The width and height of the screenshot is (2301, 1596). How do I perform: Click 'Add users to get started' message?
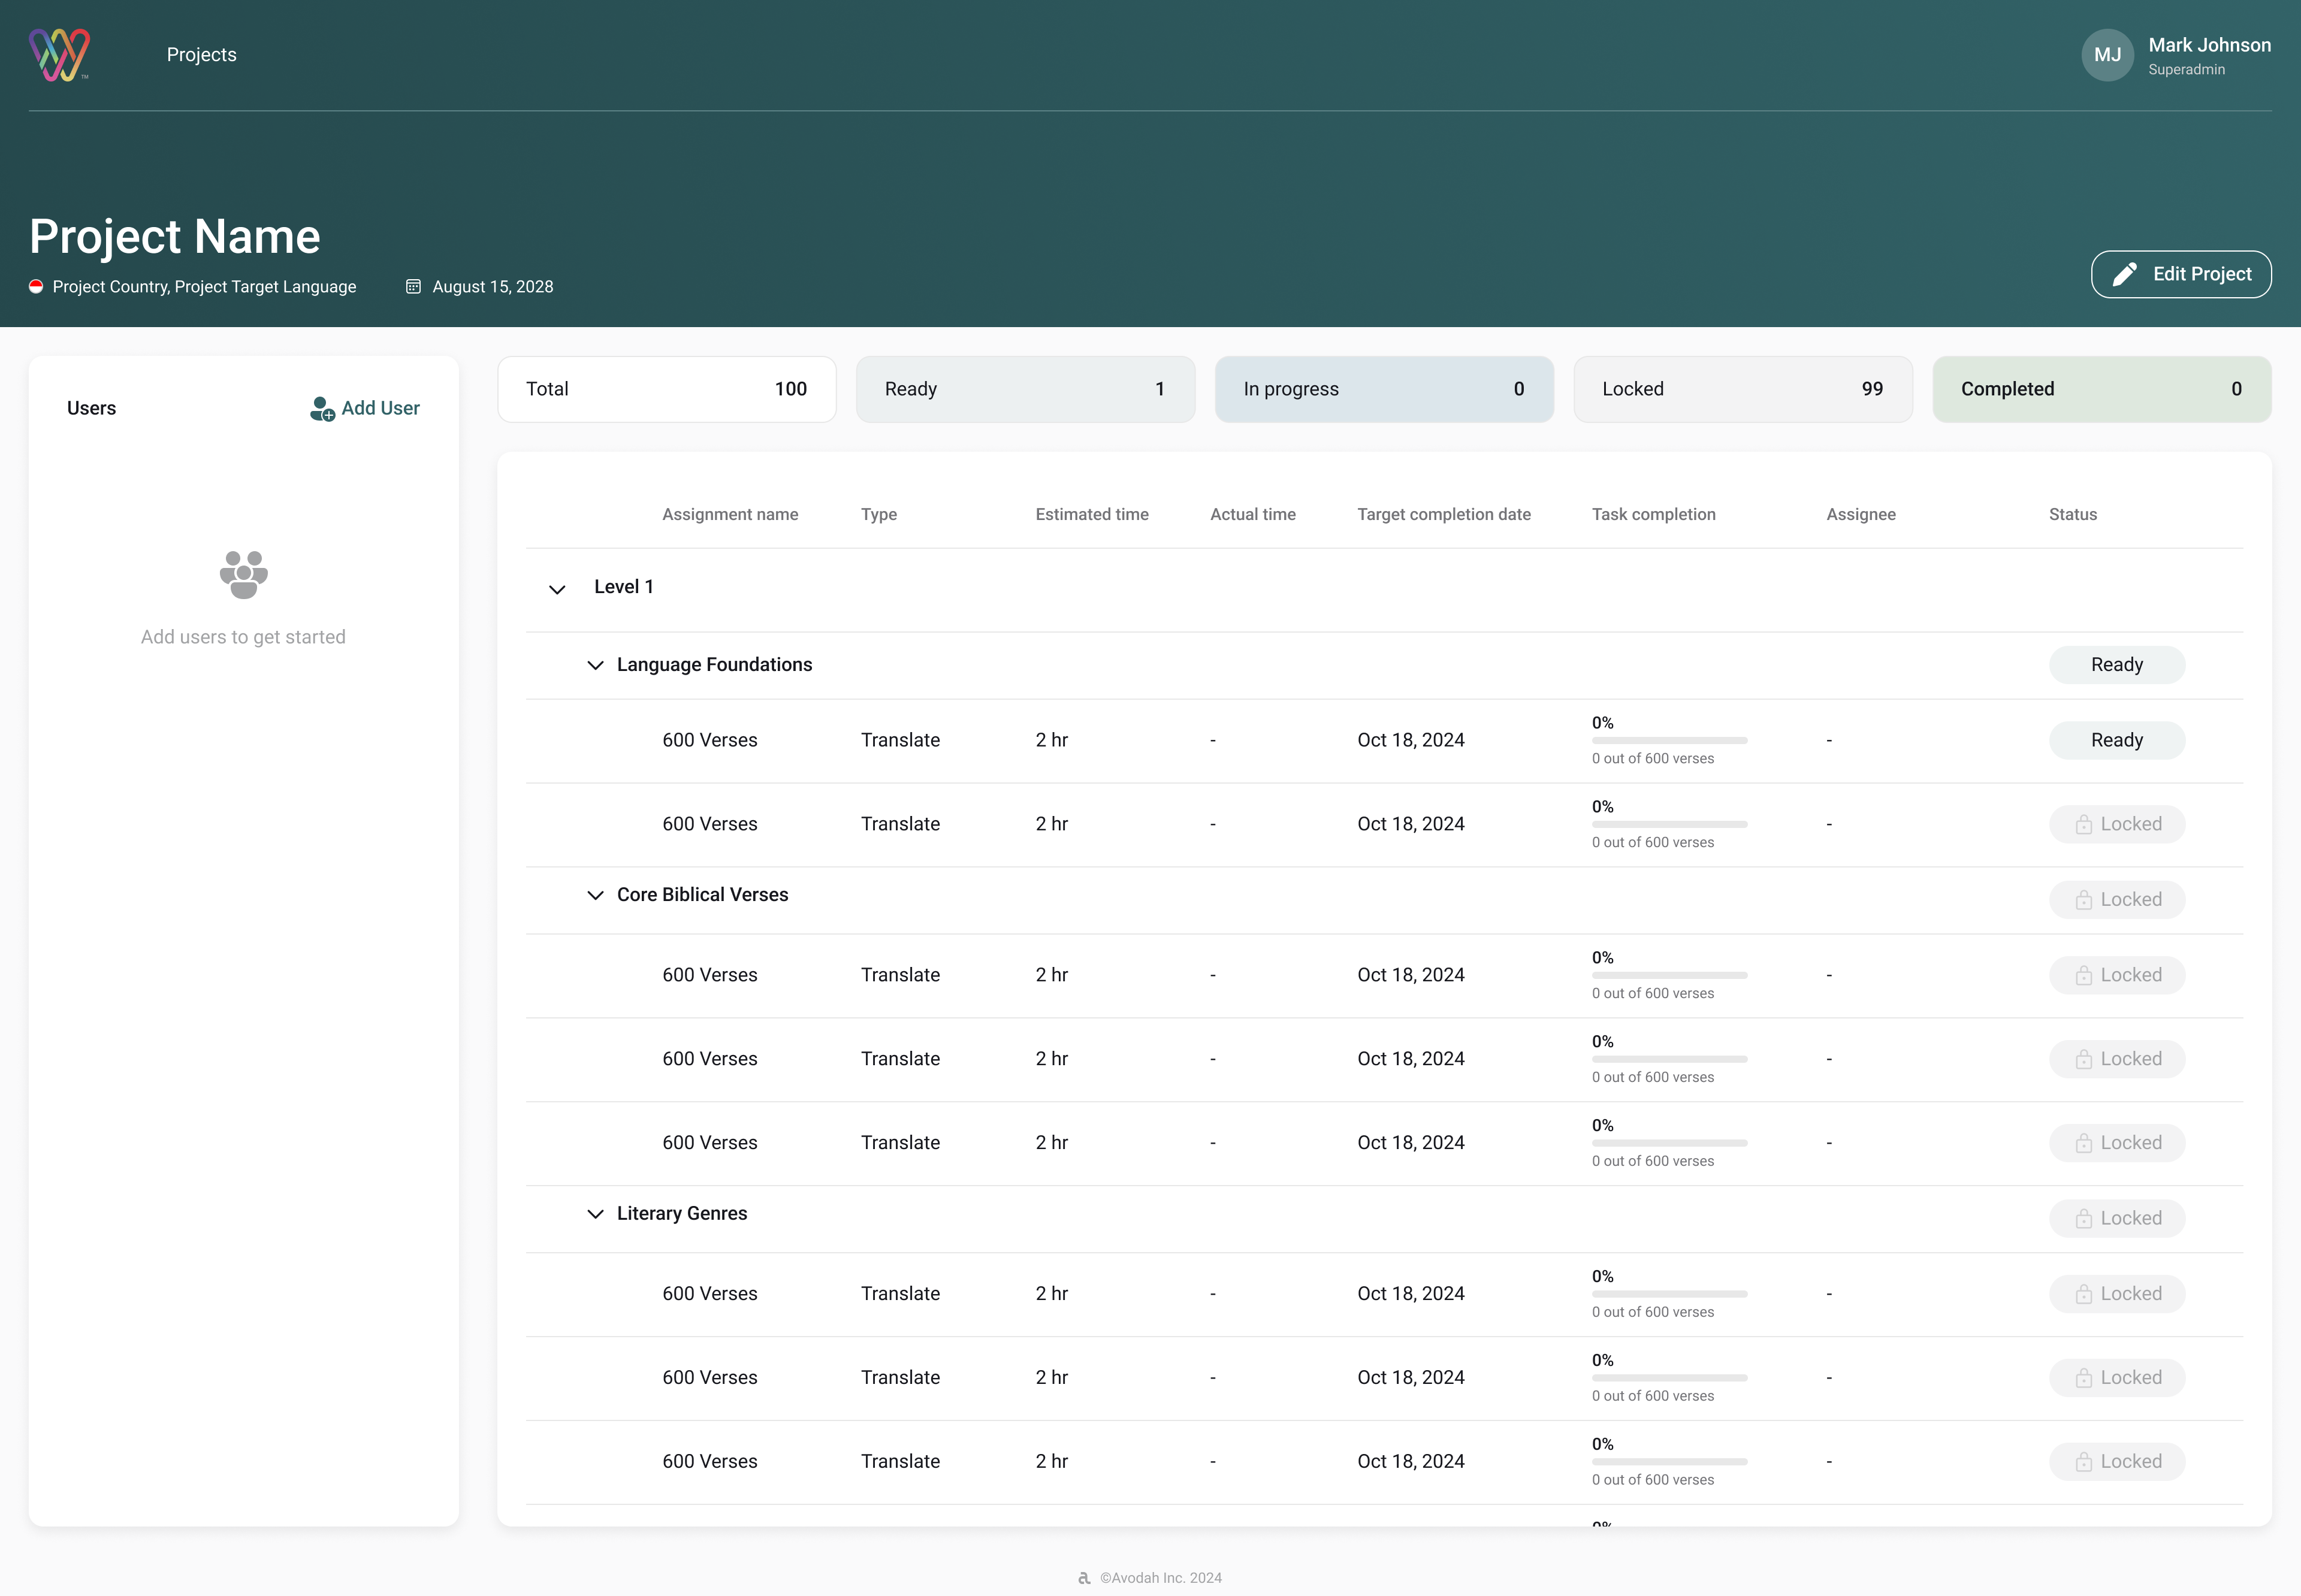[243, 637]
